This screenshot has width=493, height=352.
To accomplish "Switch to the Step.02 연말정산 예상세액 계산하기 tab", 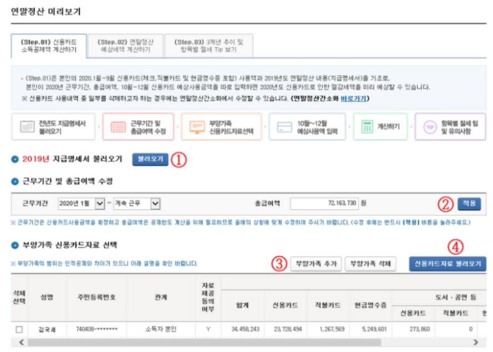I will 125,46.
